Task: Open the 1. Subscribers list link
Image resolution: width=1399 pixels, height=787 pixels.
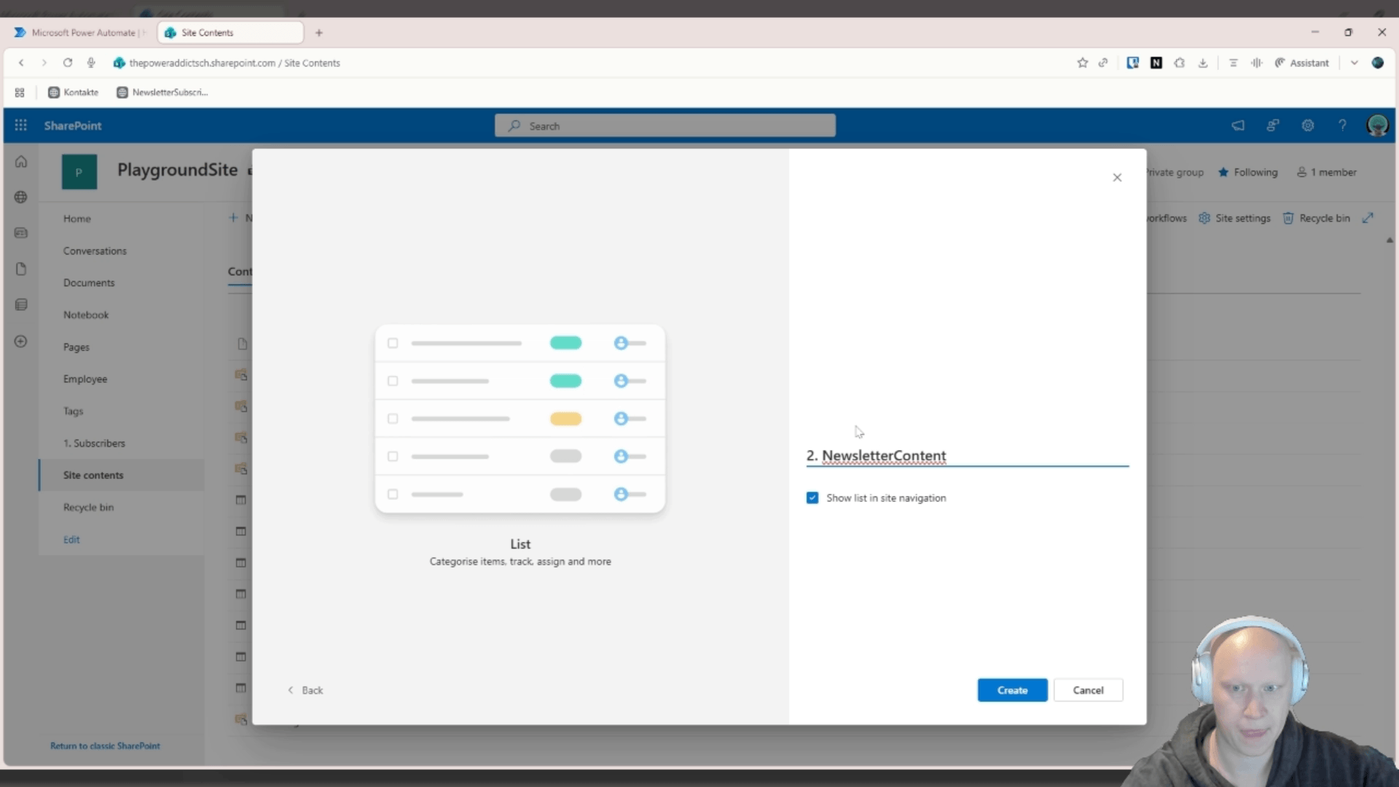Action: pos(94,443)
